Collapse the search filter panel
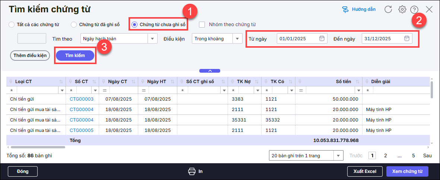 click(210, 70)
